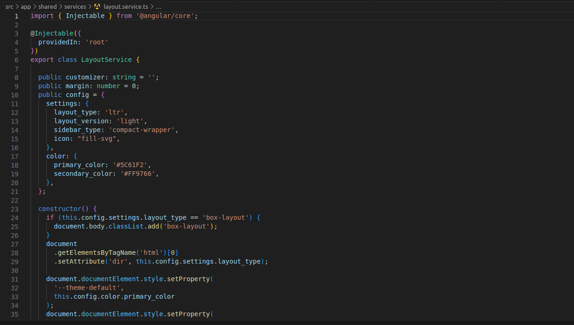This screenshot has width=574, height=325.
Task: Open the services breadcrumb dropdown
Action: coord(75,7)
